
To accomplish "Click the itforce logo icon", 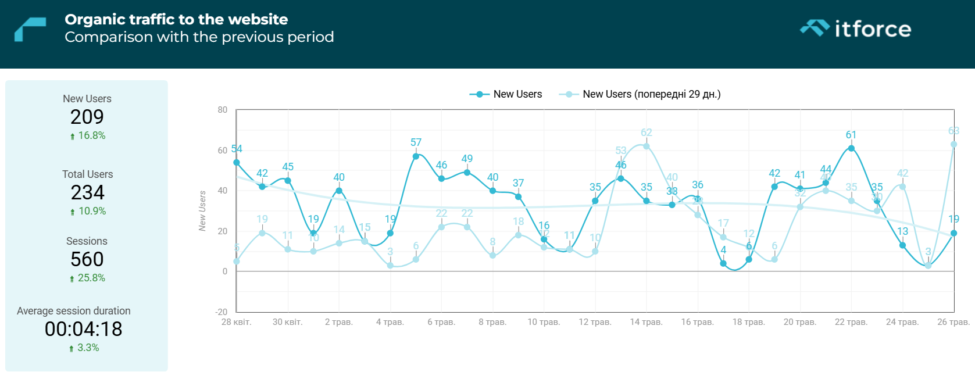I will (x=815, y=28).
